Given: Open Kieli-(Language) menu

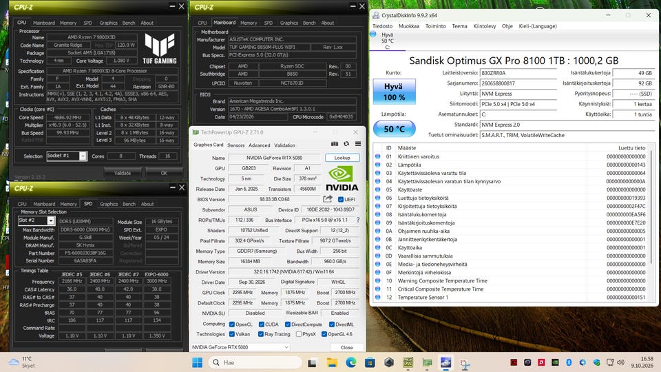Looking at the screenshot, I should point(538,25).
